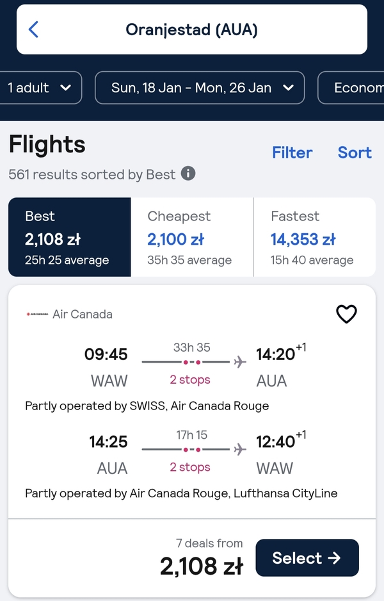
Task: Click outbound flight plane arrow icon
Action: [x=240, y=361]
